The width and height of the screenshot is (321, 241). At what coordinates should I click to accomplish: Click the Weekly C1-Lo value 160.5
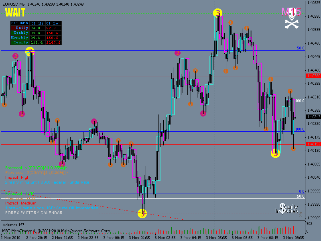(x=53, y=33)
